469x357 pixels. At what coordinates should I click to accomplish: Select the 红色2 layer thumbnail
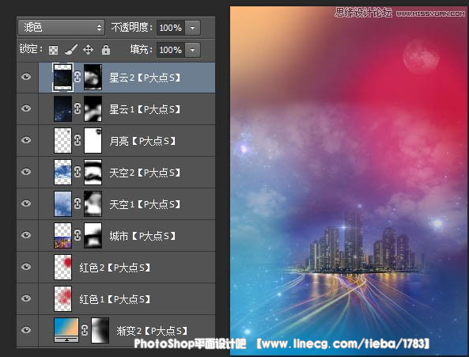pyautogui.click(x=62, y=267)
